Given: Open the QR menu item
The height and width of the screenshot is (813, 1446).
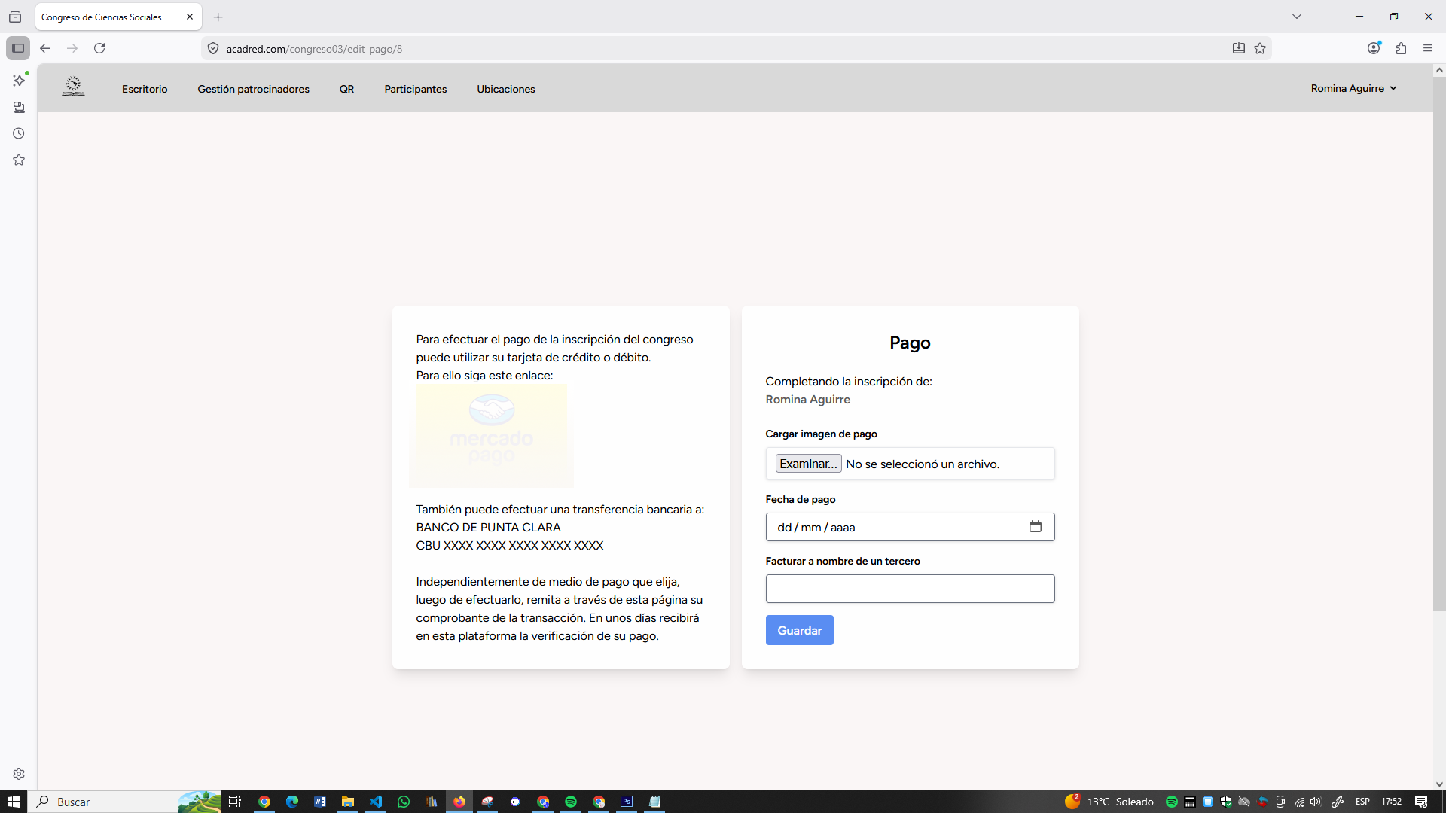Looking at the screenshot, I should point(346,89).
